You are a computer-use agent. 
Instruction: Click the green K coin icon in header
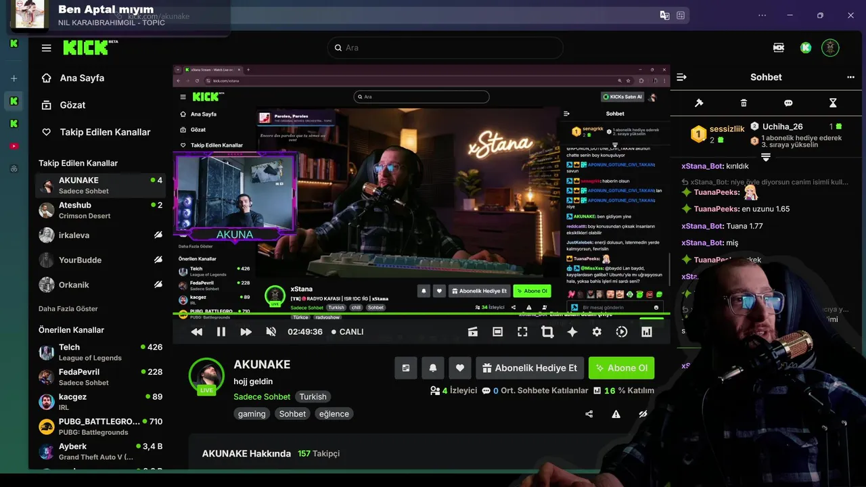pyautogui.click(x=806, y=47)
